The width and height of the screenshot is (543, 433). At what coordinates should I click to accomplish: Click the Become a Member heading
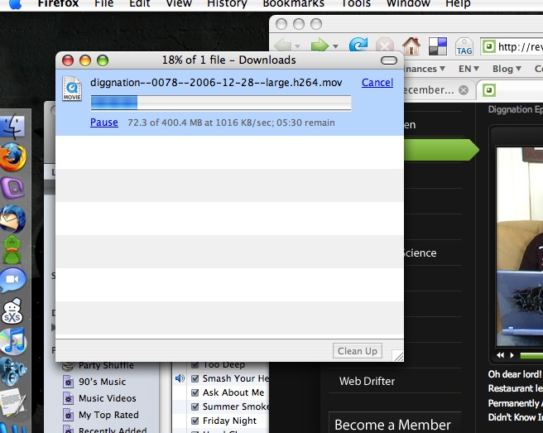[392, 425]
